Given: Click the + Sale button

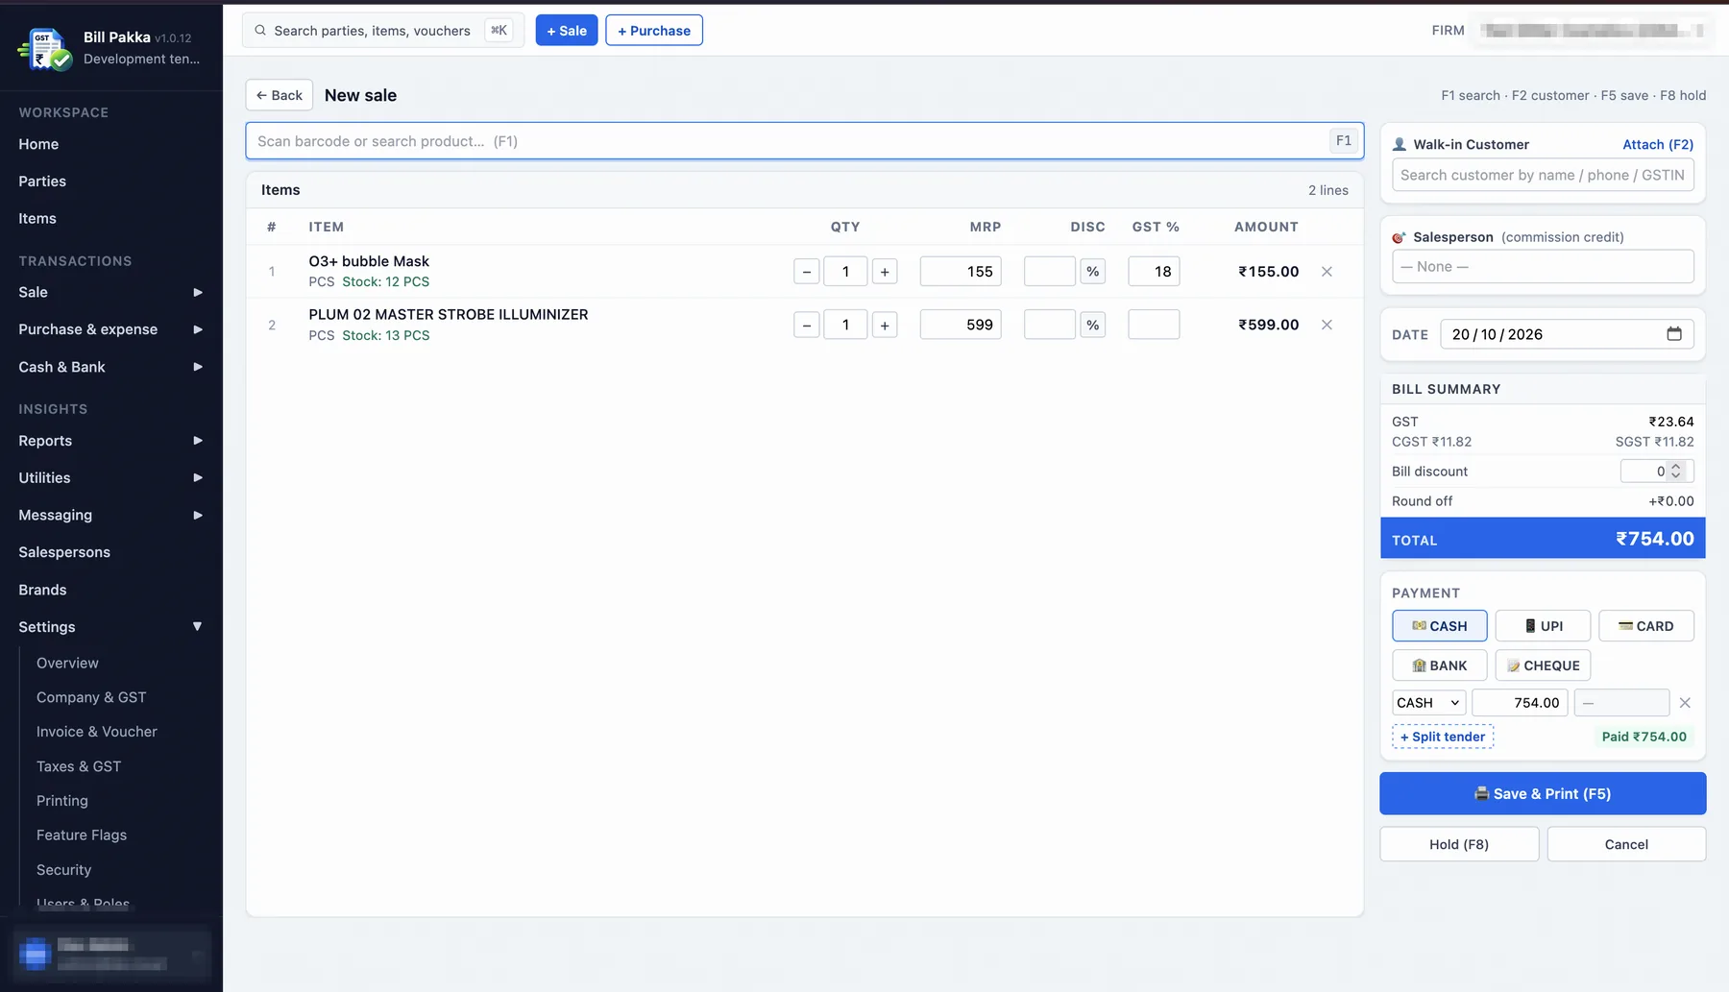Looking at the screenshot, I should point(567,31).
